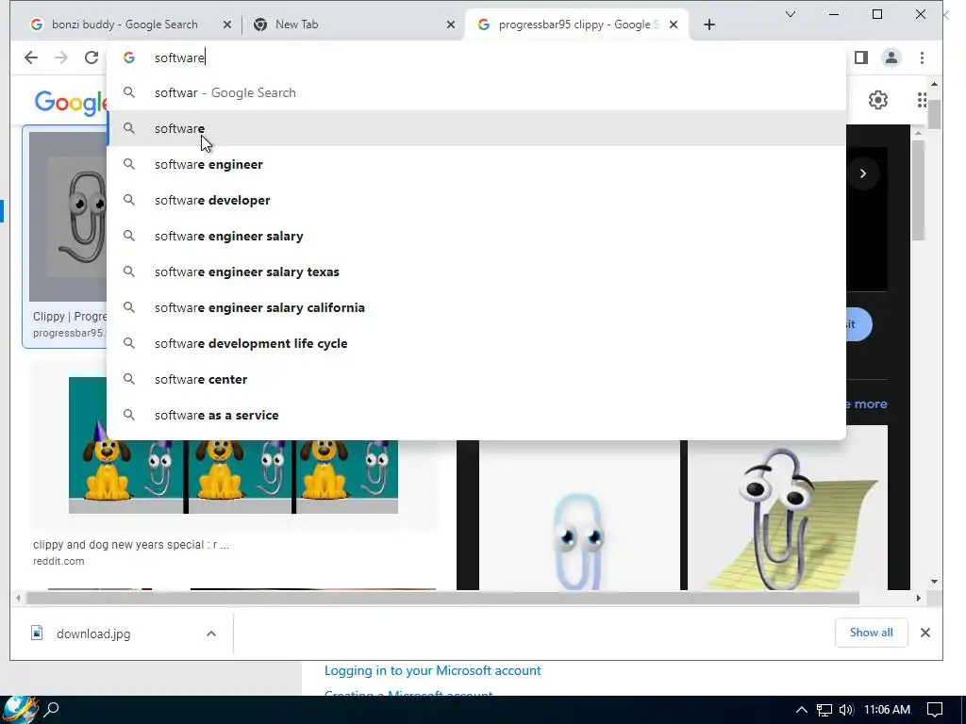Pick 'software engineer salary california' suggestion
This screenshot has width=966, height=724.
(476, 307)
